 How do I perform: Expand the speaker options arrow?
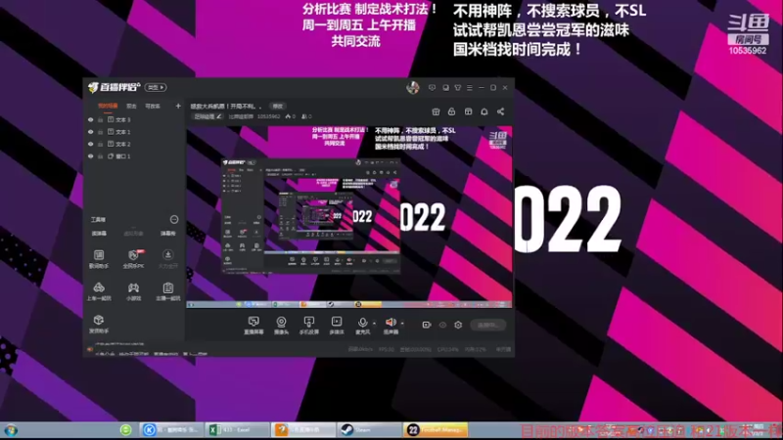pyautogui.click(x=402, y=324)
